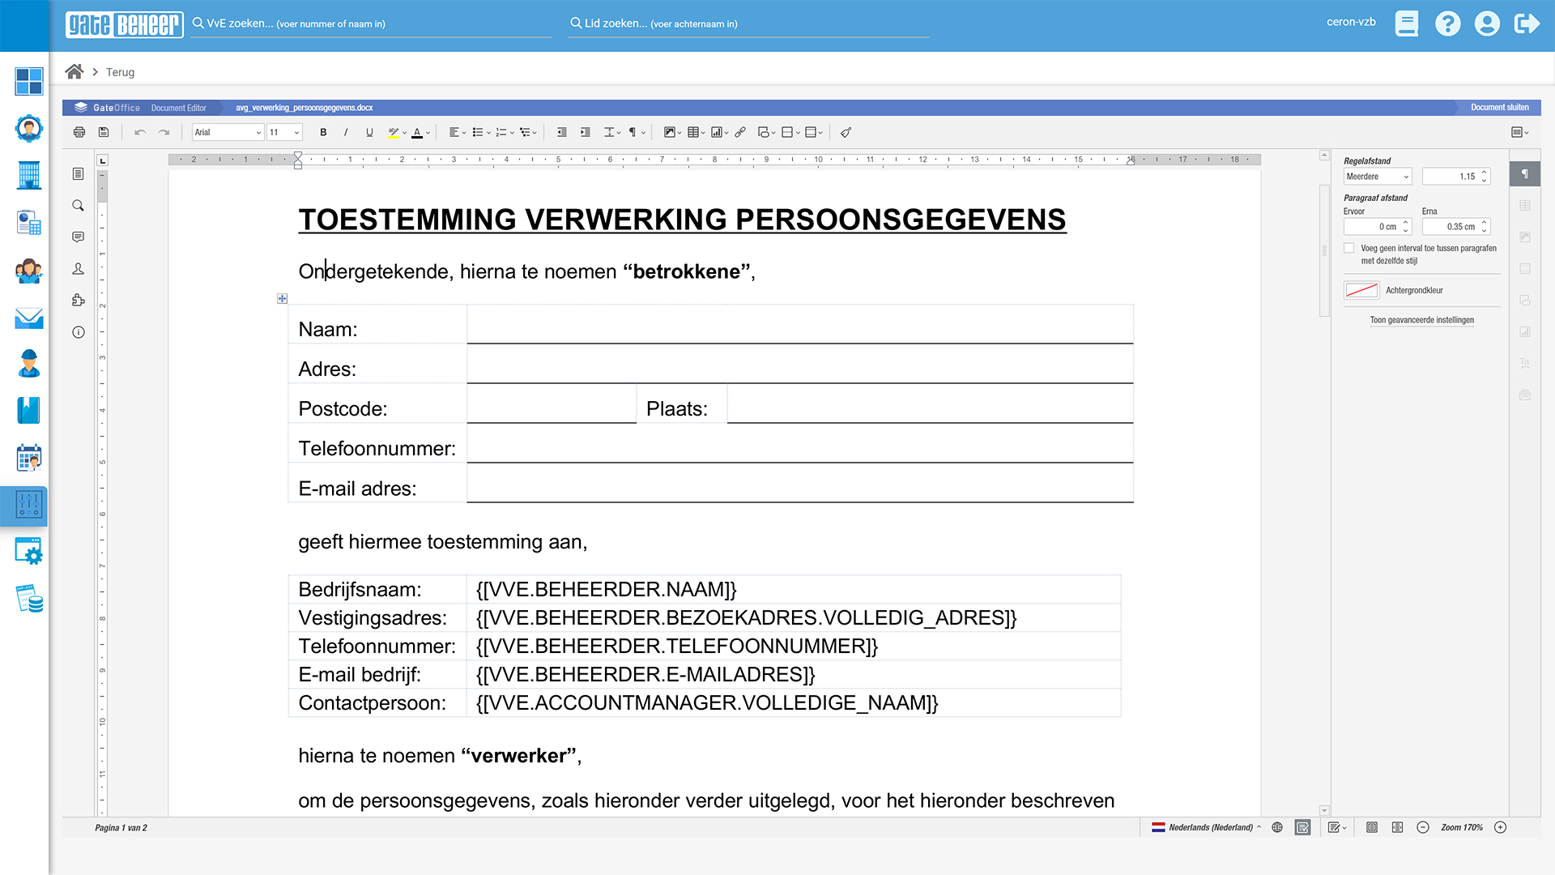The image size is (1555, 875).
Task: Open the Arial font family dropdown
Action: [228, 132]
